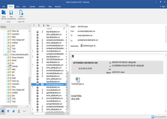
Task: Select the mail from pgbhatt@adityabirla.com
Action: tap(49, 93)
